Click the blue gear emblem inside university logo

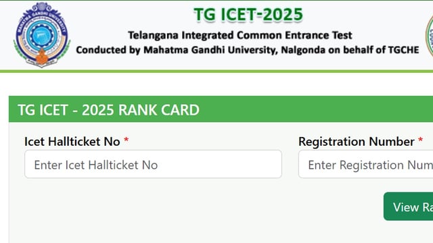tap(42, 34)
